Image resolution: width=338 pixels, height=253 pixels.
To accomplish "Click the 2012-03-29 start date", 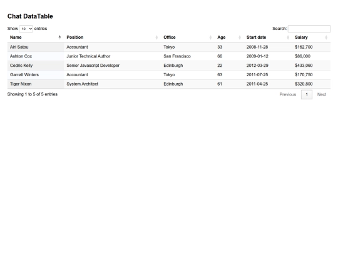I will click(269, 66).
